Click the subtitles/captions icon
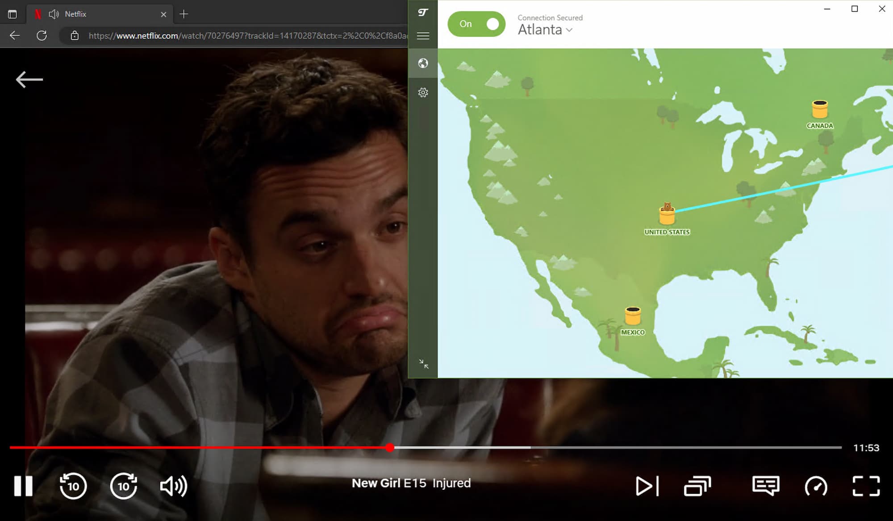This screenshot has height=521, width=893. pyautogui.click(x=765, y=486)
